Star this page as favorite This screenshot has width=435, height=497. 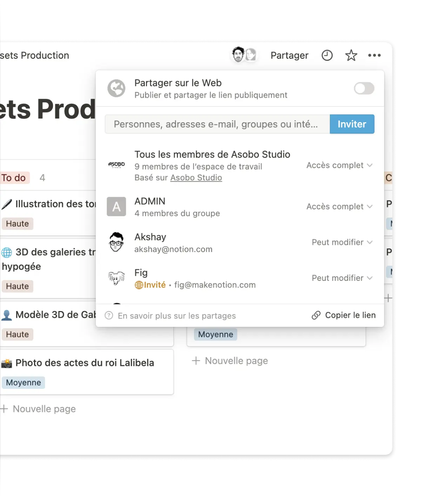(x=351, y=56)
